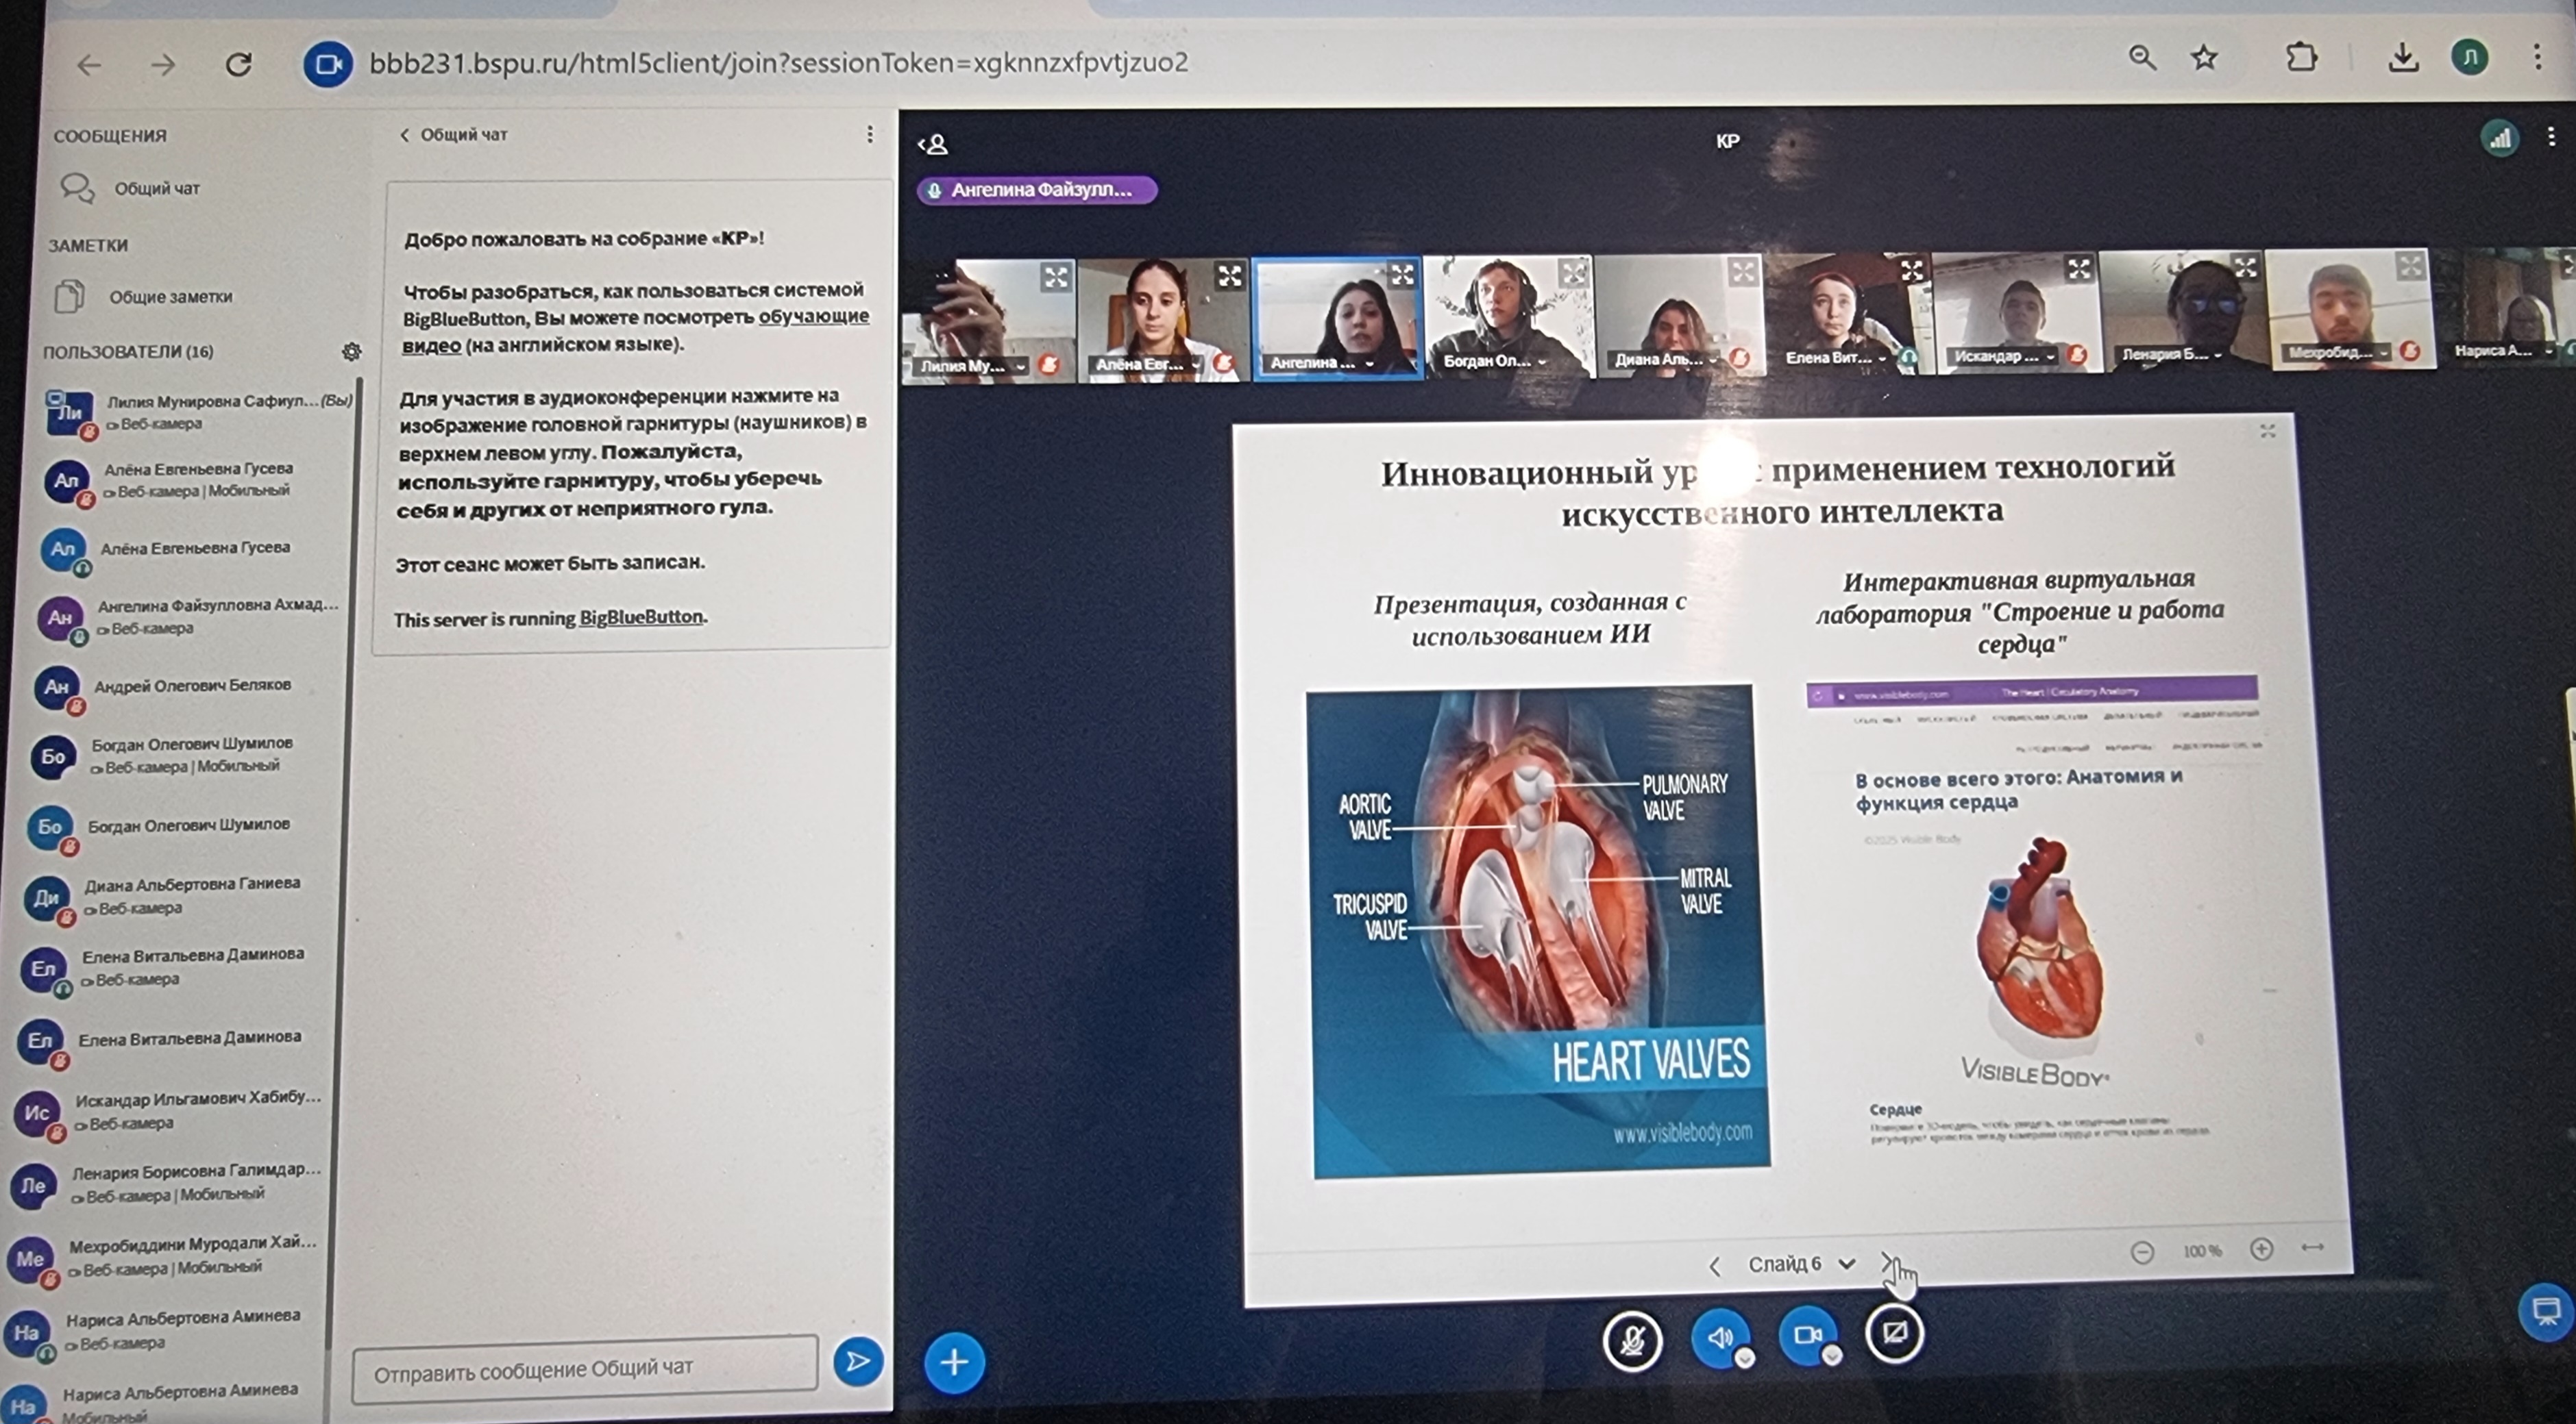
Task: Click the audio speaker button
Action: click(1720, 1337)
